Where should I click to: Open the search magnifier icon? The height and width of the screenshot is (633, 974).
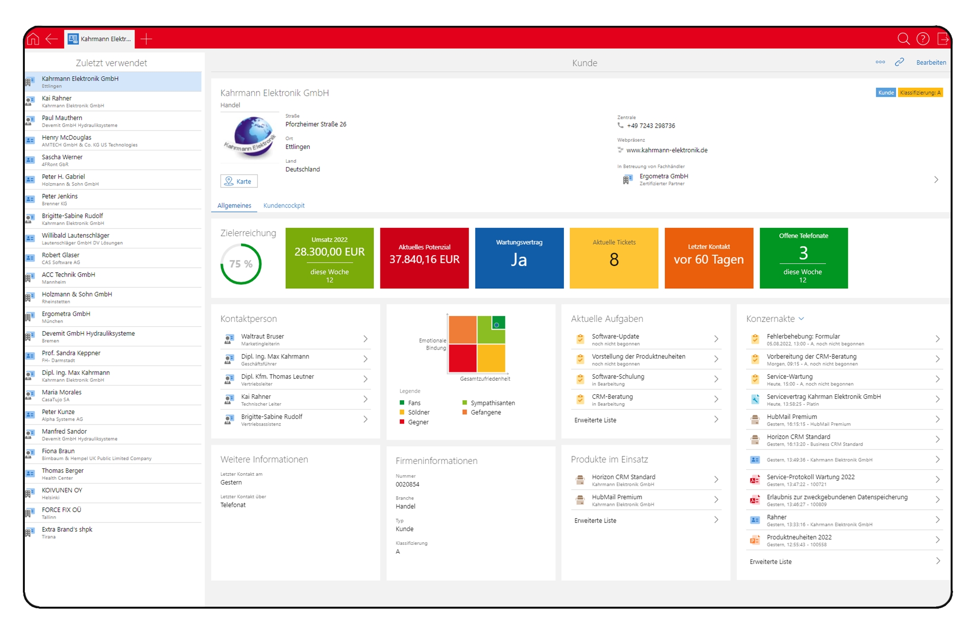click(903, 39)
